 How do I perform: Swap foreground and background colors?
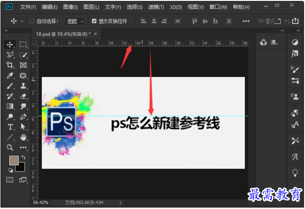pyautogui.click(x=24, y=157)
